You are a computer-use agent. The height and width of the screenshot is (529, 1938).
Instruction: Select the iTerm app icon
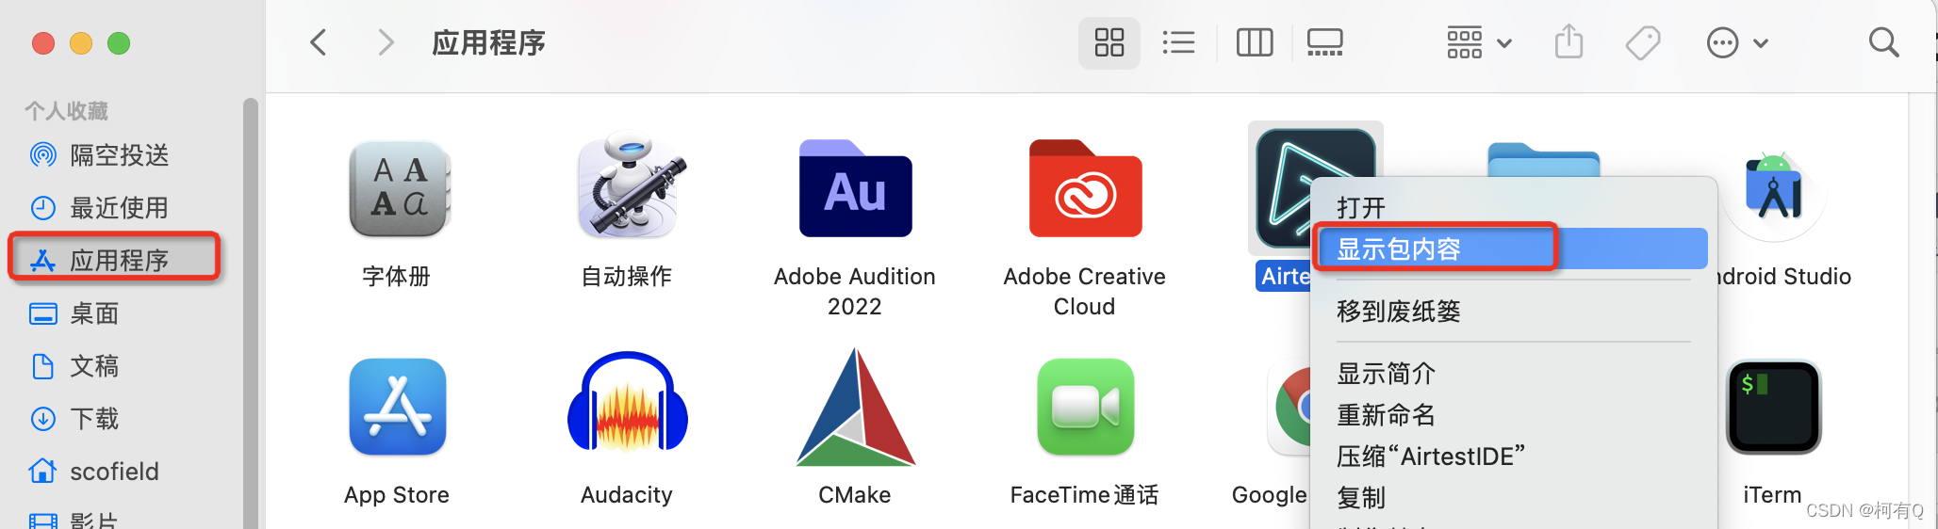click(1773, 407)
